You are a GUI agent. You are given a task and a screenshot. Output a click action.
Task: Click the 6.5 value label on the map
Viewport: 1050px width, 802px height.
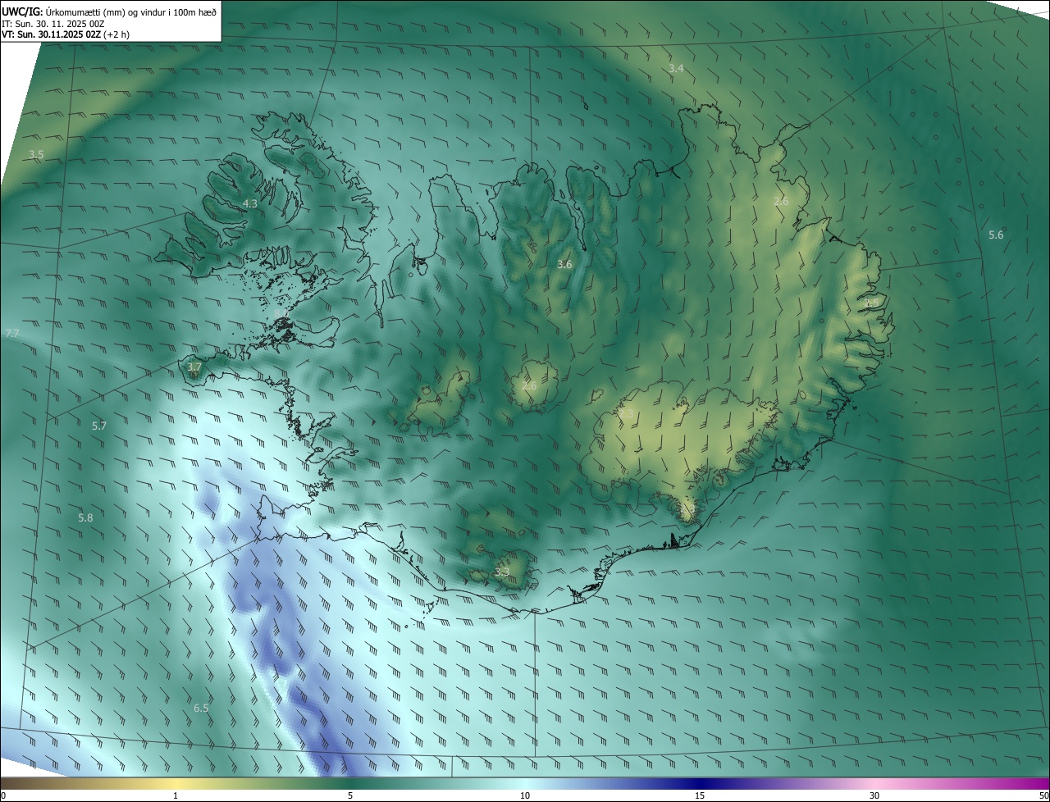[201, 708]
